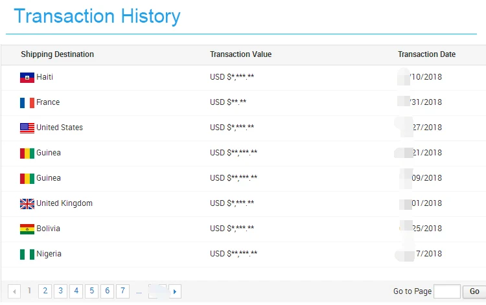Go to the next page arrow

(x=175, y=292)
